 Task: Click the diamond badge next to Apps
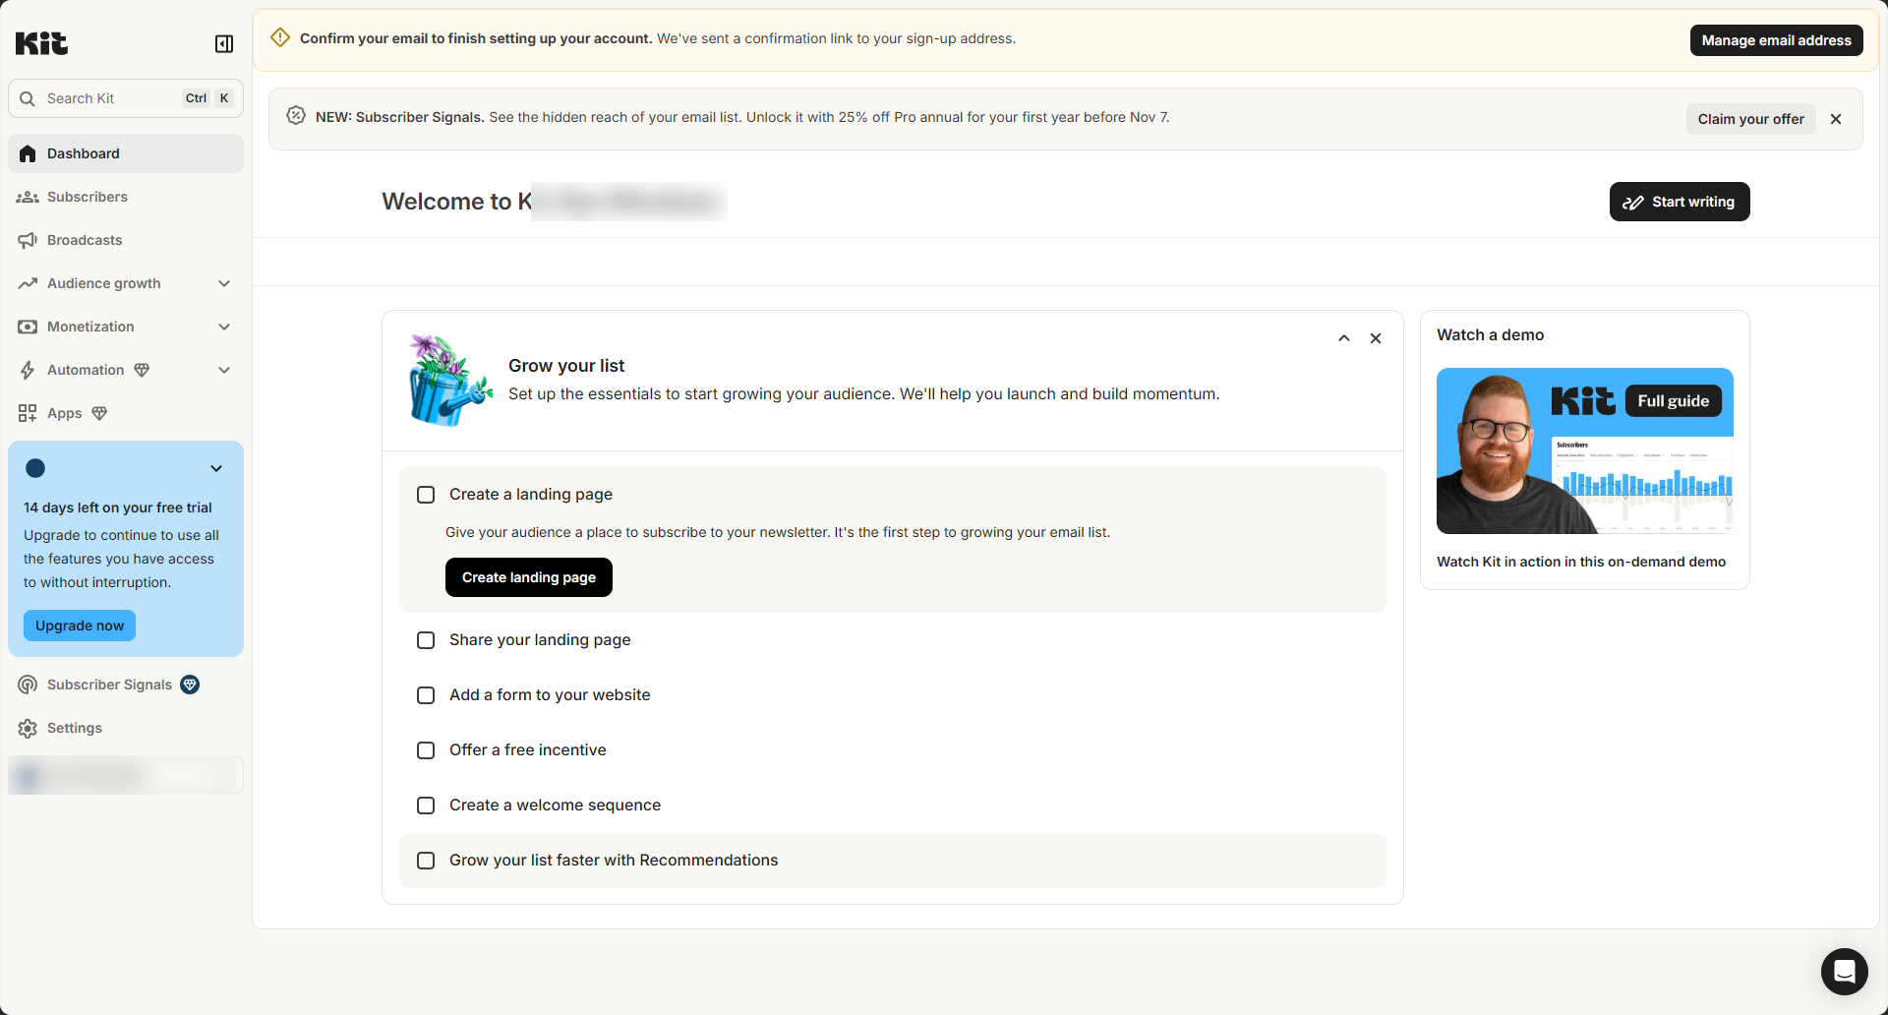[x=99, y=413]
